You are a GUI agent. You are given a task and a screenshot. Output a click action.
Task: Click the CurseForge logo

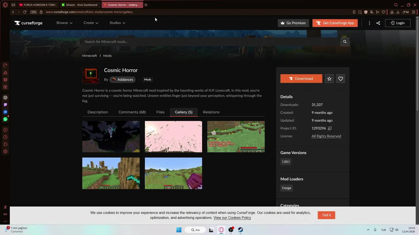(28, 23)
